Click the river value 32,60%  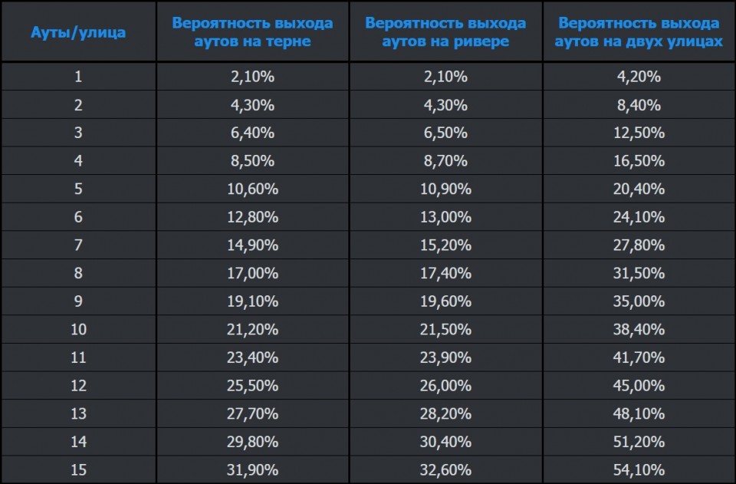pyautogui.click(x=445, y=469)
